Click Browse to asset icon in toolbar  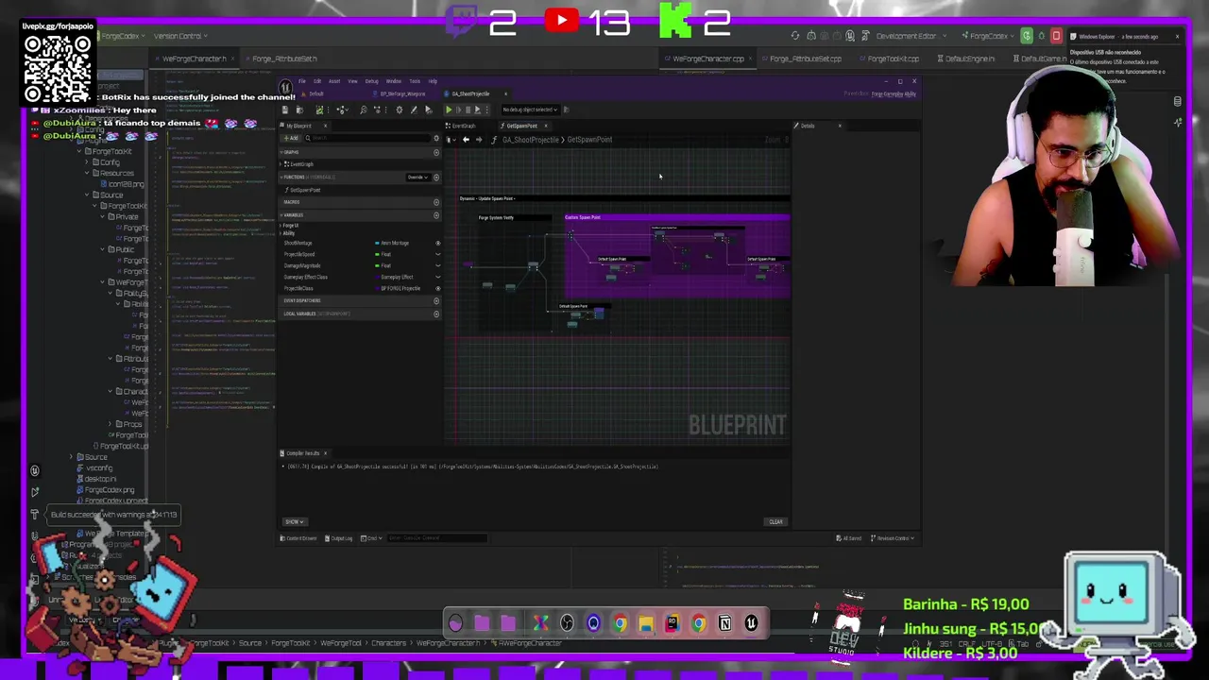tap(299, 110)
